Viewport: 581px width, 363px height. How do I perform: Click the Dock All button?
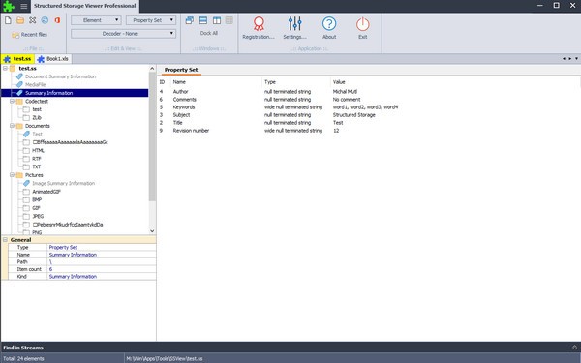point(209,33)
